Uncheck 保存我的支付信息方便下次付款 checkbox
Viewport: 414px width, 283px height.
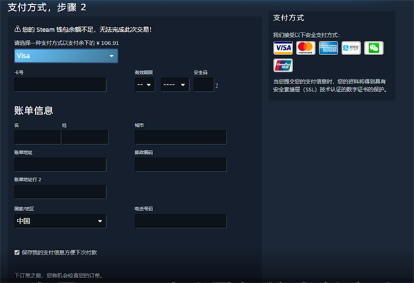(17, 253)
